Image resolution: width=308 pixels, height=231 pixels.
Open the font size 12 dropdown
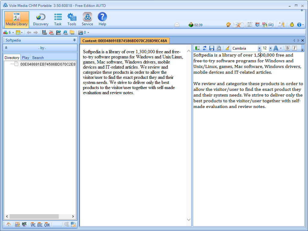pos(270,48)
